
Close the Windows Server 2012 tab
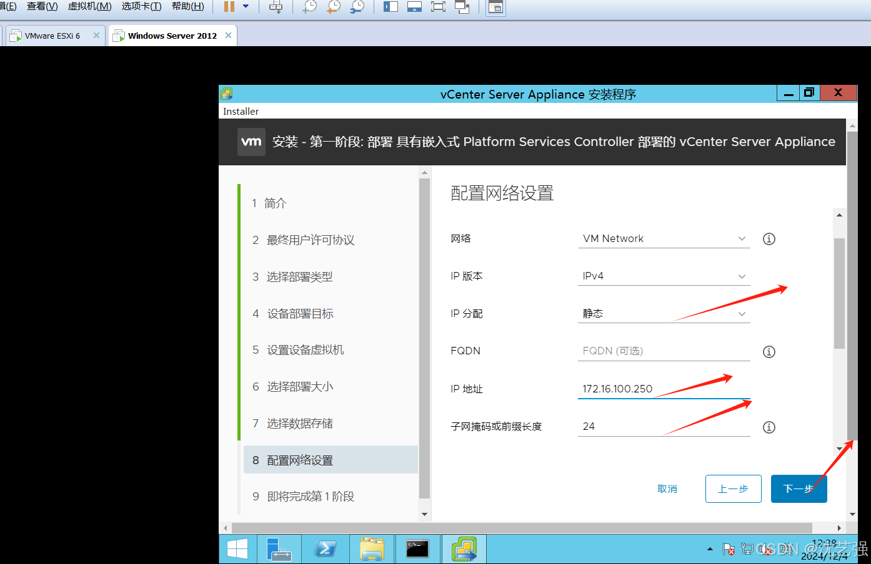(x=228, y=36)
